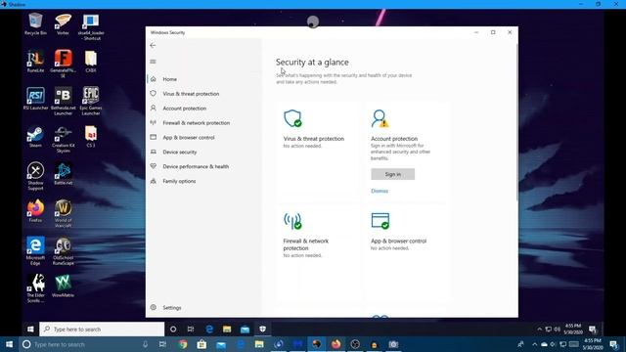
Task: Click the shield icon on the Virus & threat protection card
Action: [x=292, y=118]
